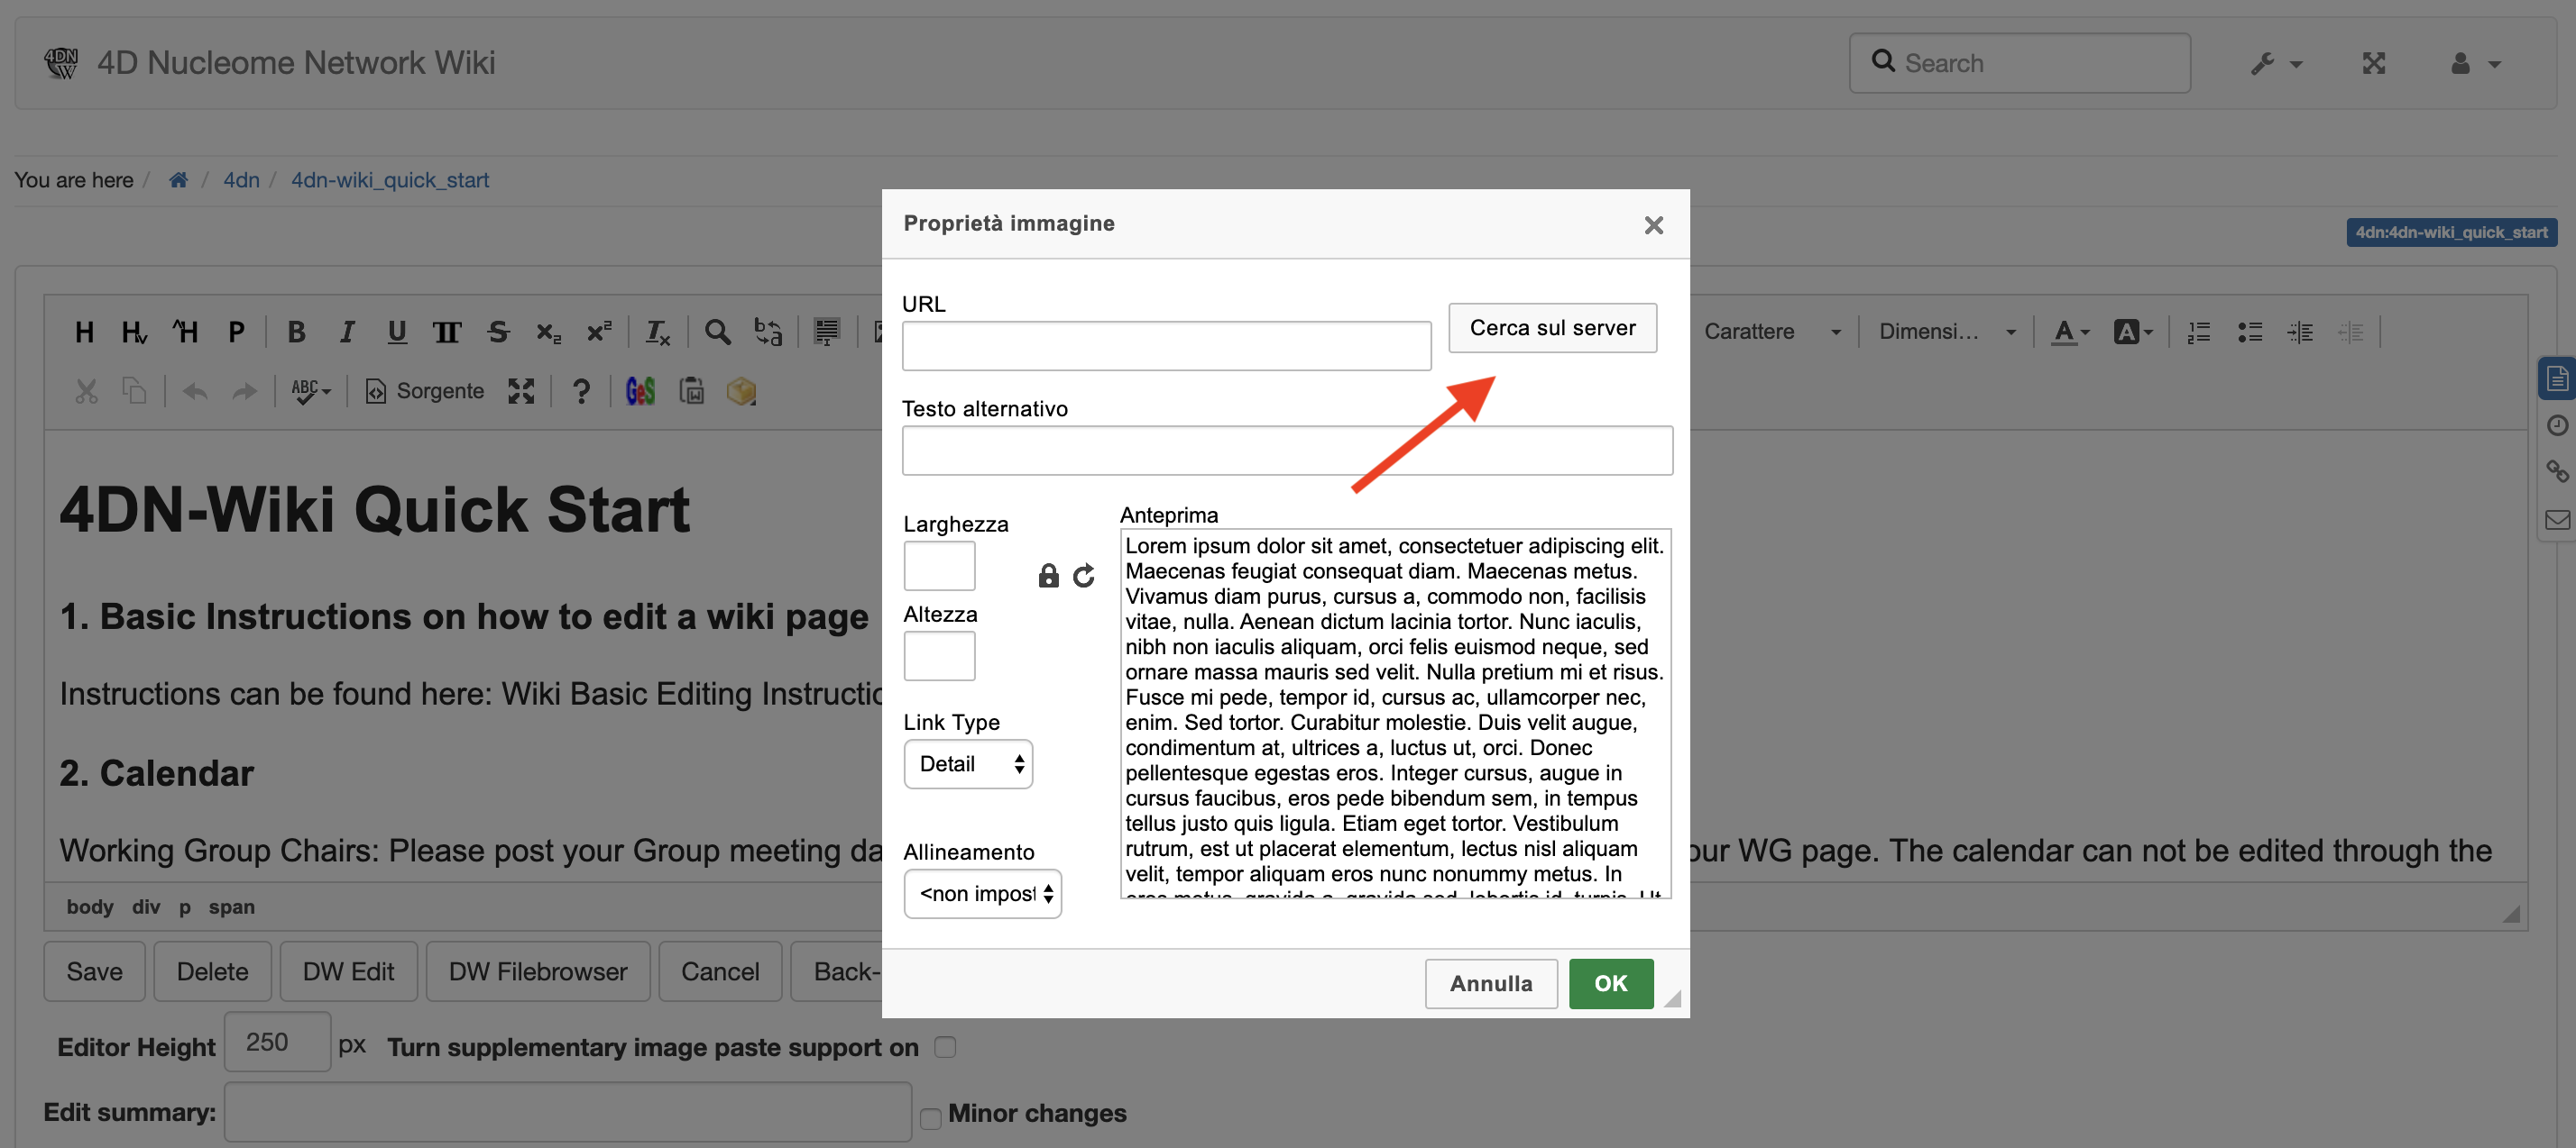Click the Bold formatting icon
This screenshot has width=2576, height=1148.
(296, 332)
